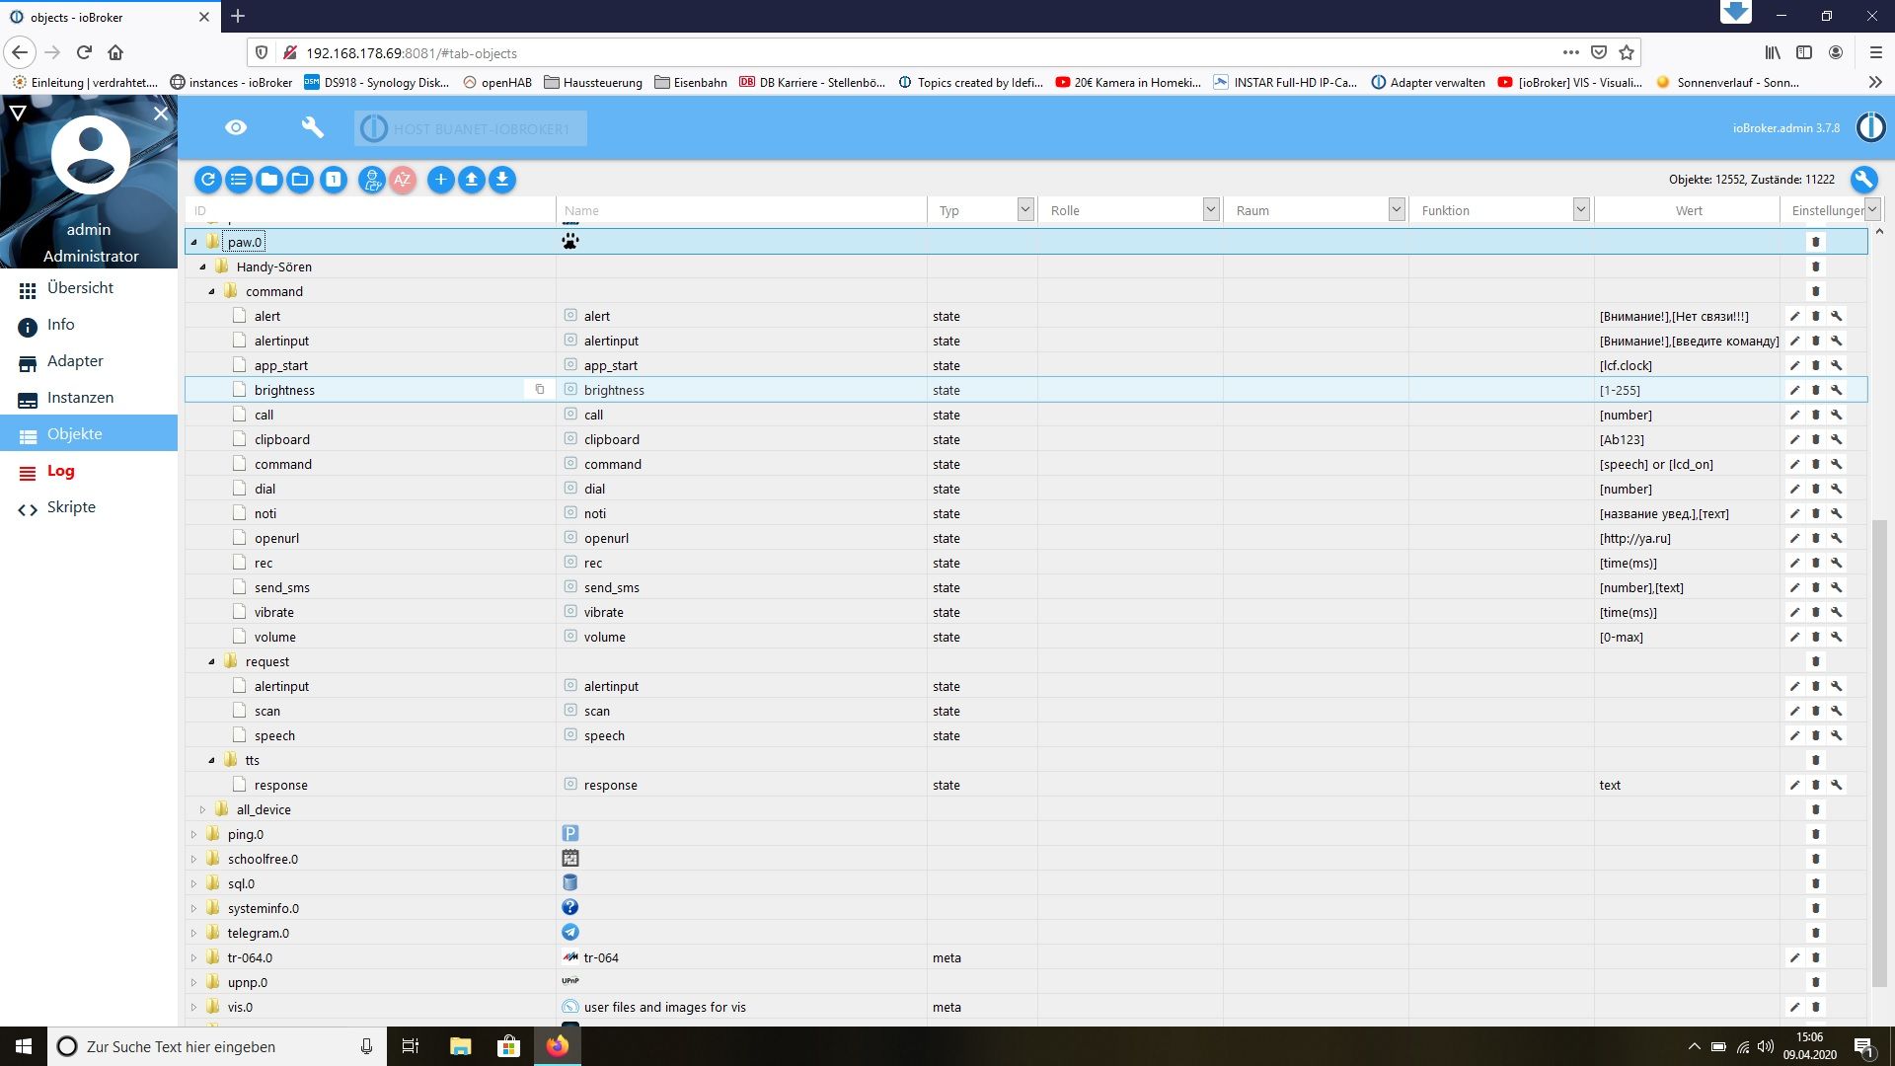Image resolution: width=1895 pixels, height=1066 pixels.
Task: Click the A-Z sort button
Action: pos(403,180)
